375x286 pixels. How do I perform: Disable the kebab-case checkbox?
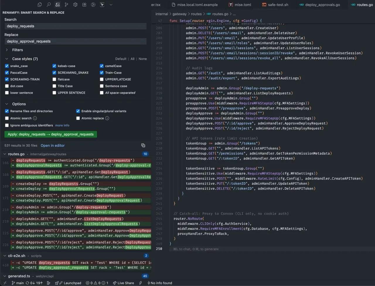[54, 66]
